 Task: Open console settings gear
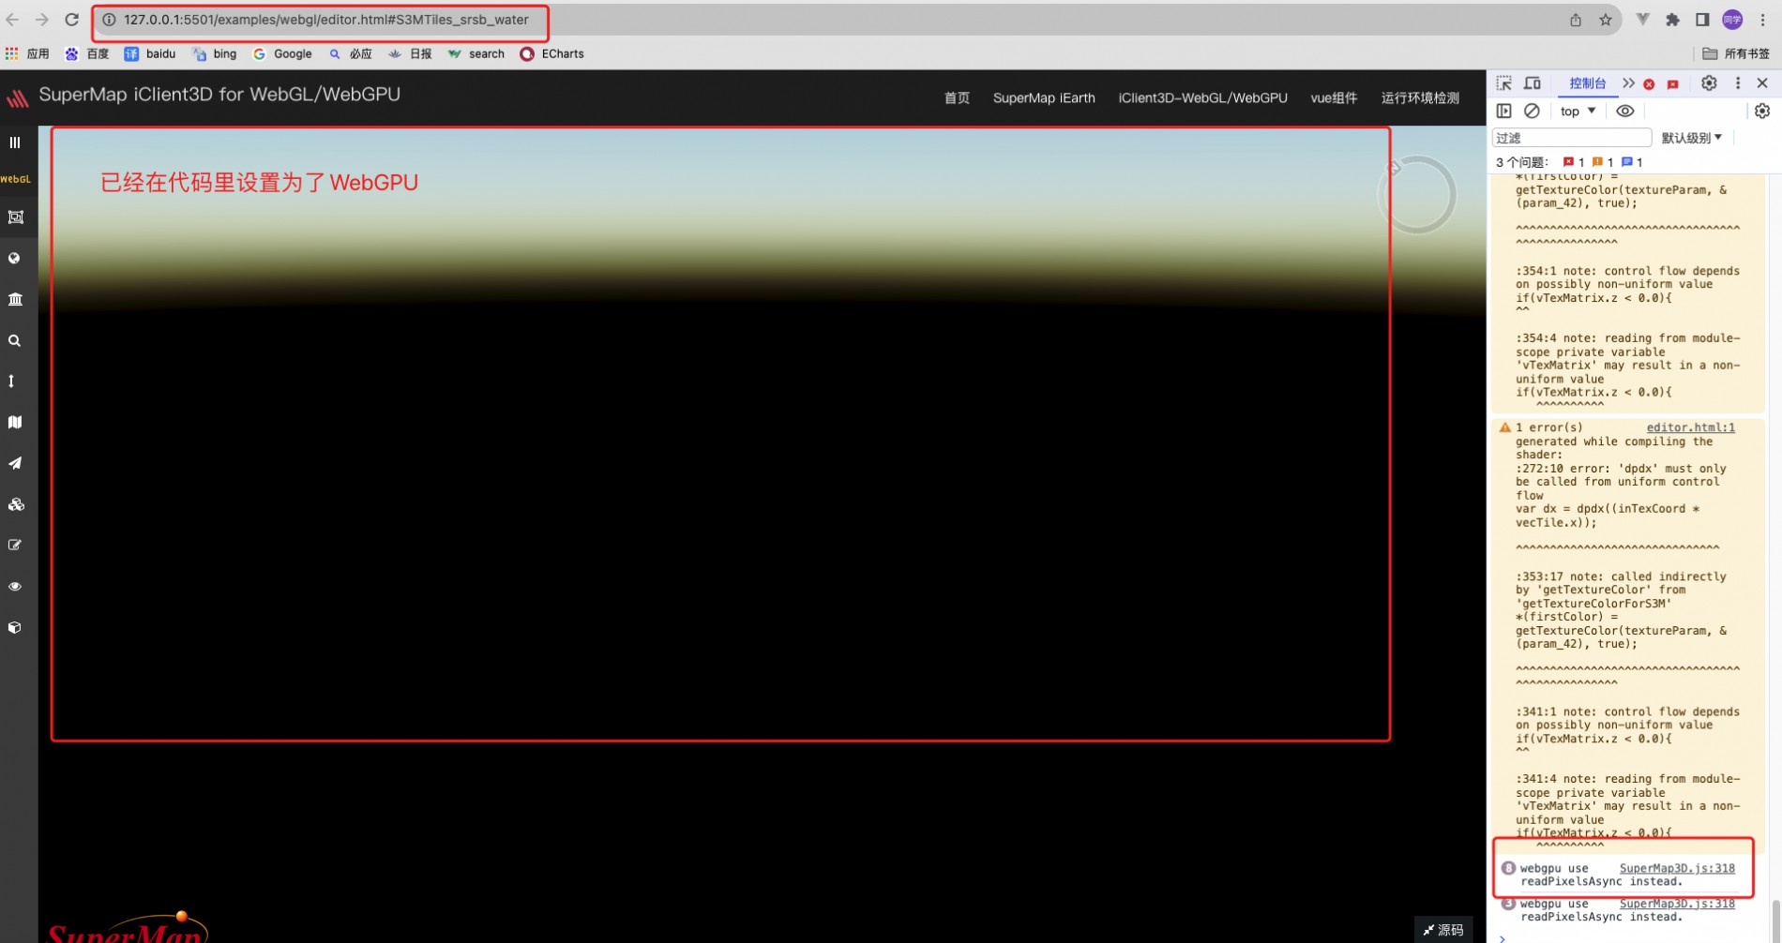coord(1762,112)
